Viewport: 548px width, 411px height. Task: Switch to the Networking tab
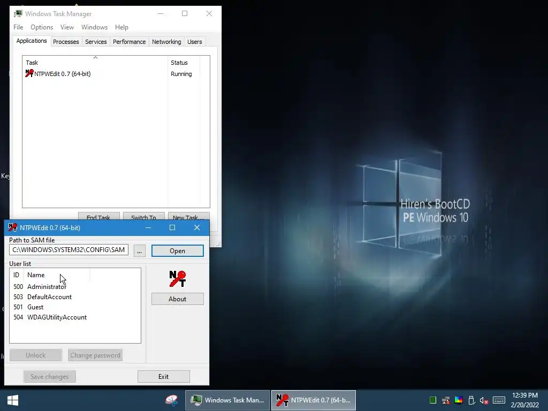pyautogui.click(x=166, y=42)
